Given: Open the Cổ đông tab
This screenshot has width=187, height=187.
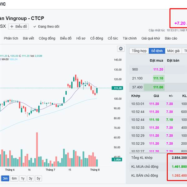Looking at the screenshot, I should coord(97,38).
